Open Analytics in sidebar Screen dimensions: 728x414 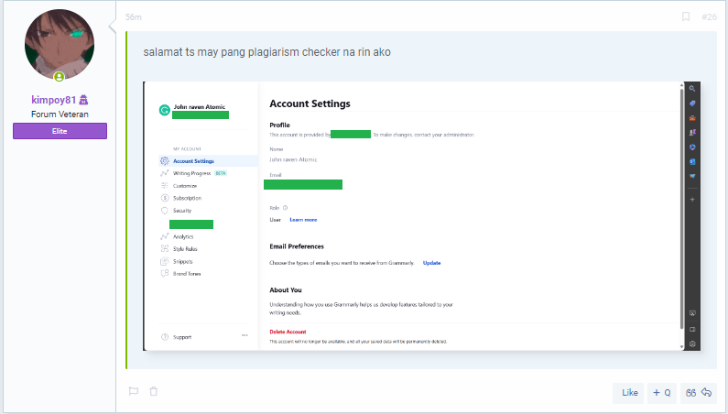coord(183,236)
